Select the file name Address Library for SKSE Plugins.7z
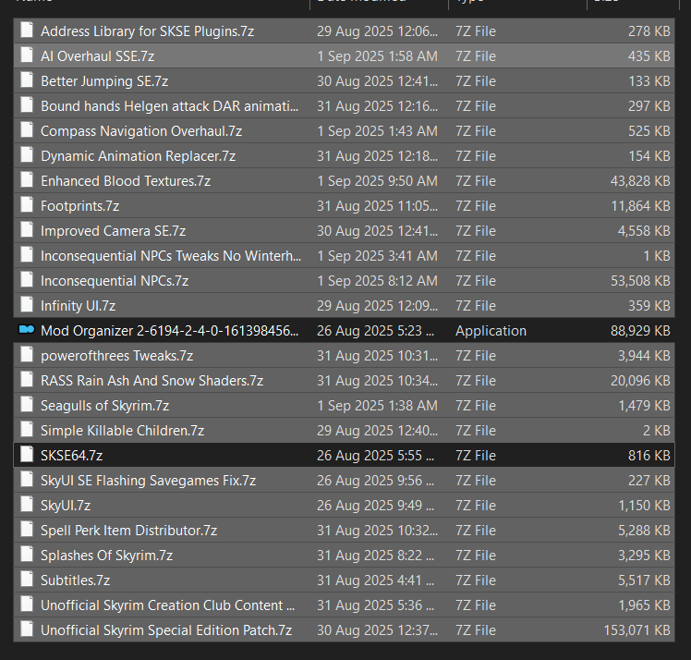 coord(147,31)
